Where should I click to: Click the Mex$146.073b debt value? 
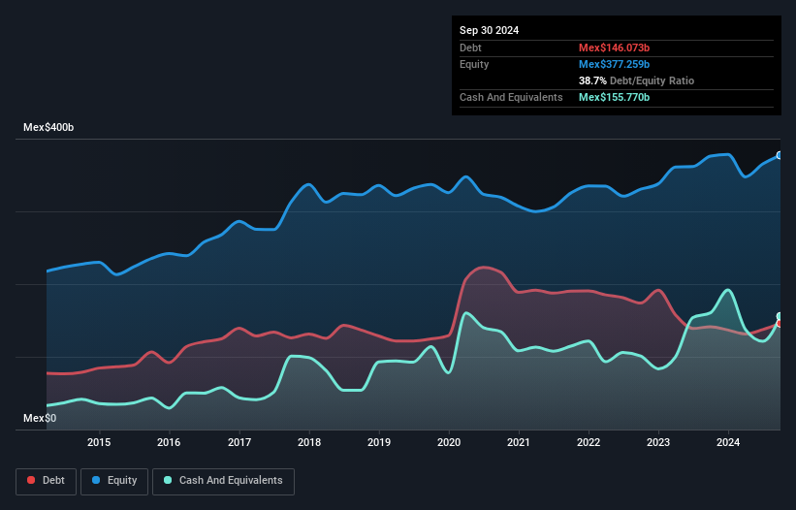[x=615, y=48]
